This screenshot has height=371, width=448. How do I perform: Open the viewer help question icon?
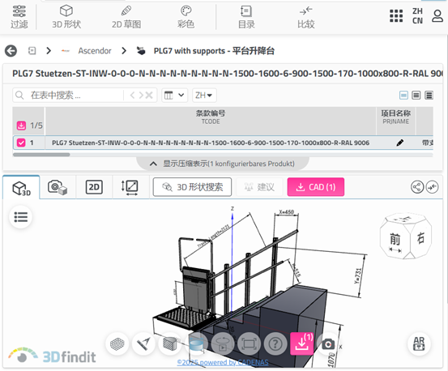(275, 344)
